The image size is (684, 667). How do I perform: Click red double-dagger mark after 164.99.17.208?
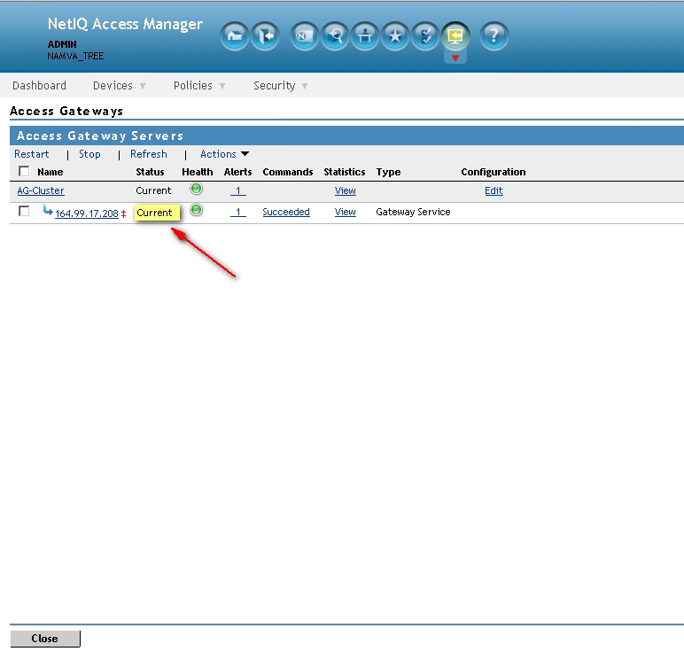click(123, 213)
